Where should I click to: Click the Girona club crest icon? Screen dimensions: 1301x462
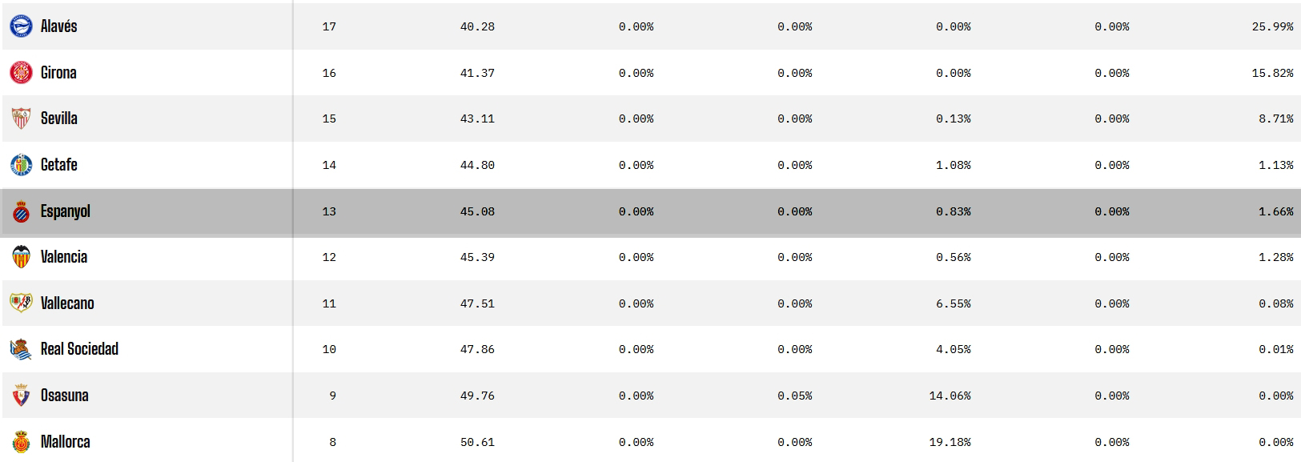pyautogui.click(x=20, y=73)
